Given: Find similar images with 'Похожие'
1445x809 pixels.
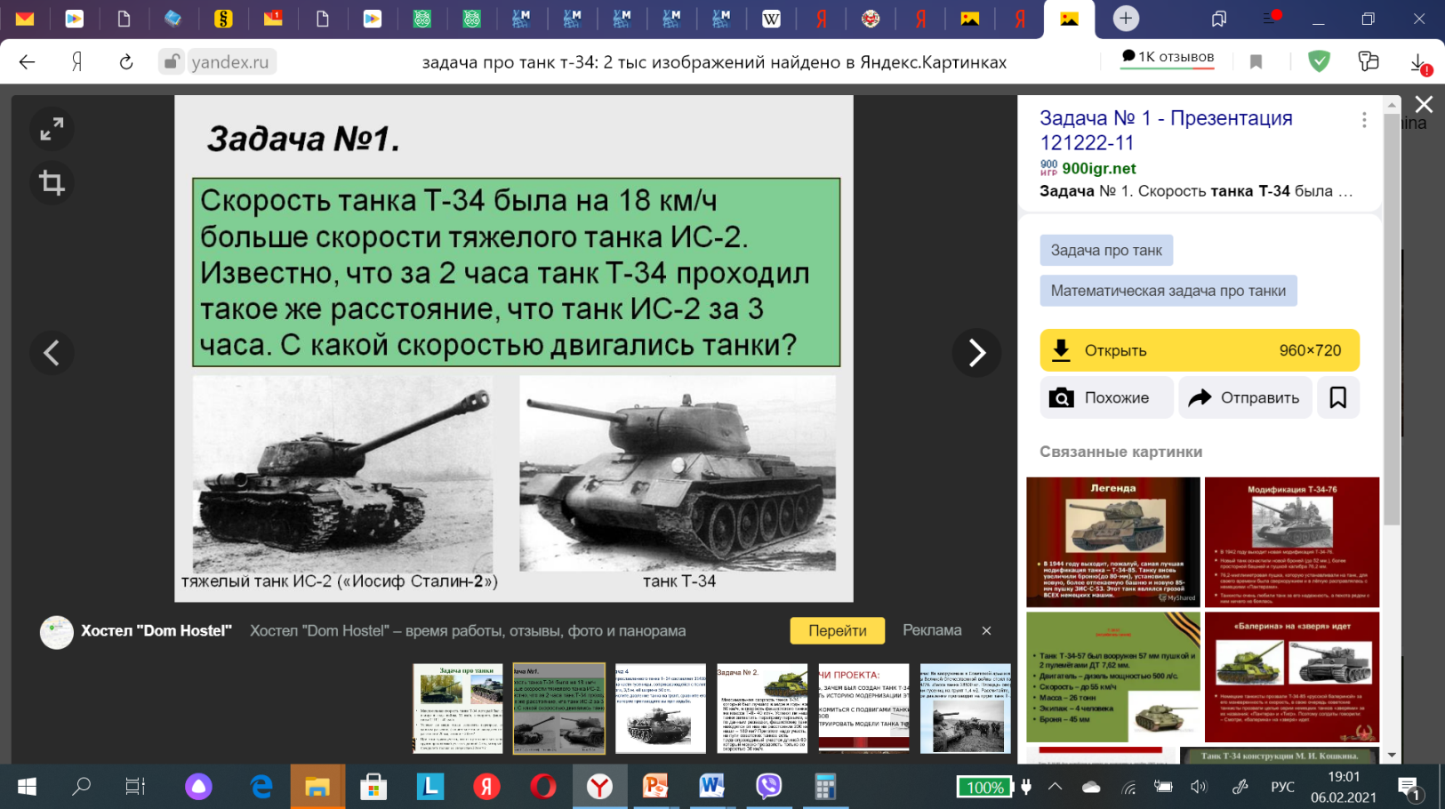Looking at the screenshot, I should (x=1105, y=397).
